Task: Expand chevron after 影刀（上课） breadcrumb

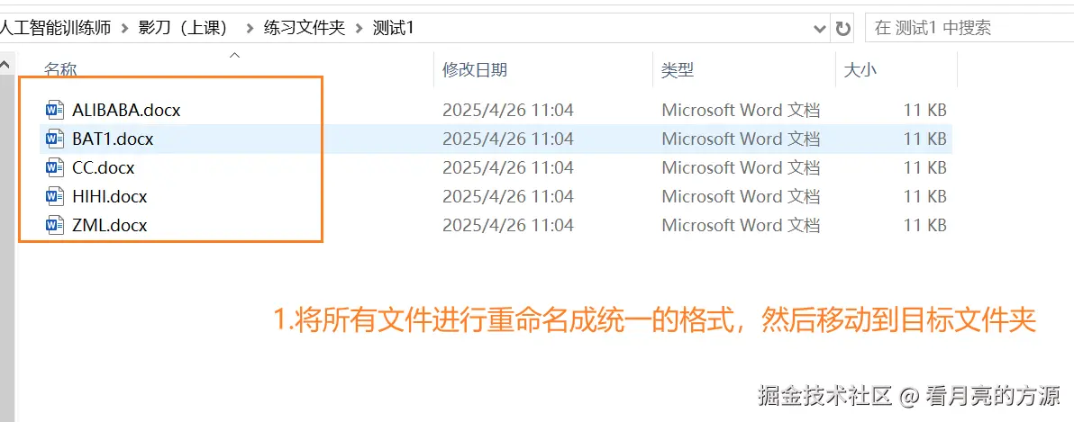Action: click(x=248, y=28)
